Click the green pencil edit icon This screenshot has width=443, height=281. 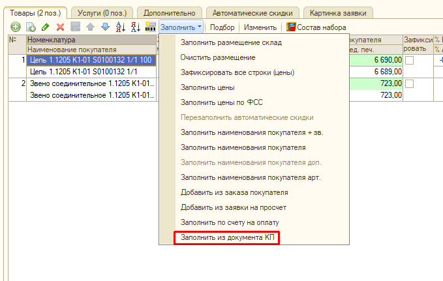[x=46, y=27]
